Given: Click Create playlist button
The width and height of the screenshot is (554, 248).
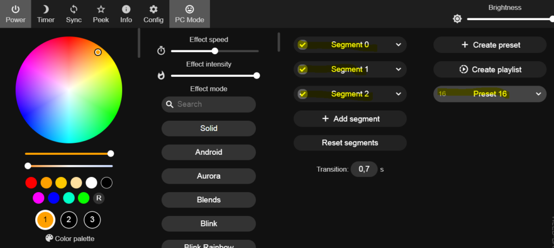Looking at the screenshot, I should (490, 70).
